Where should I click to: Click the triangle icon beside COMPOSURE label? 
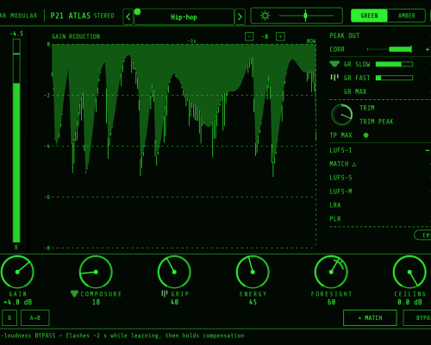tap(74, 293)
